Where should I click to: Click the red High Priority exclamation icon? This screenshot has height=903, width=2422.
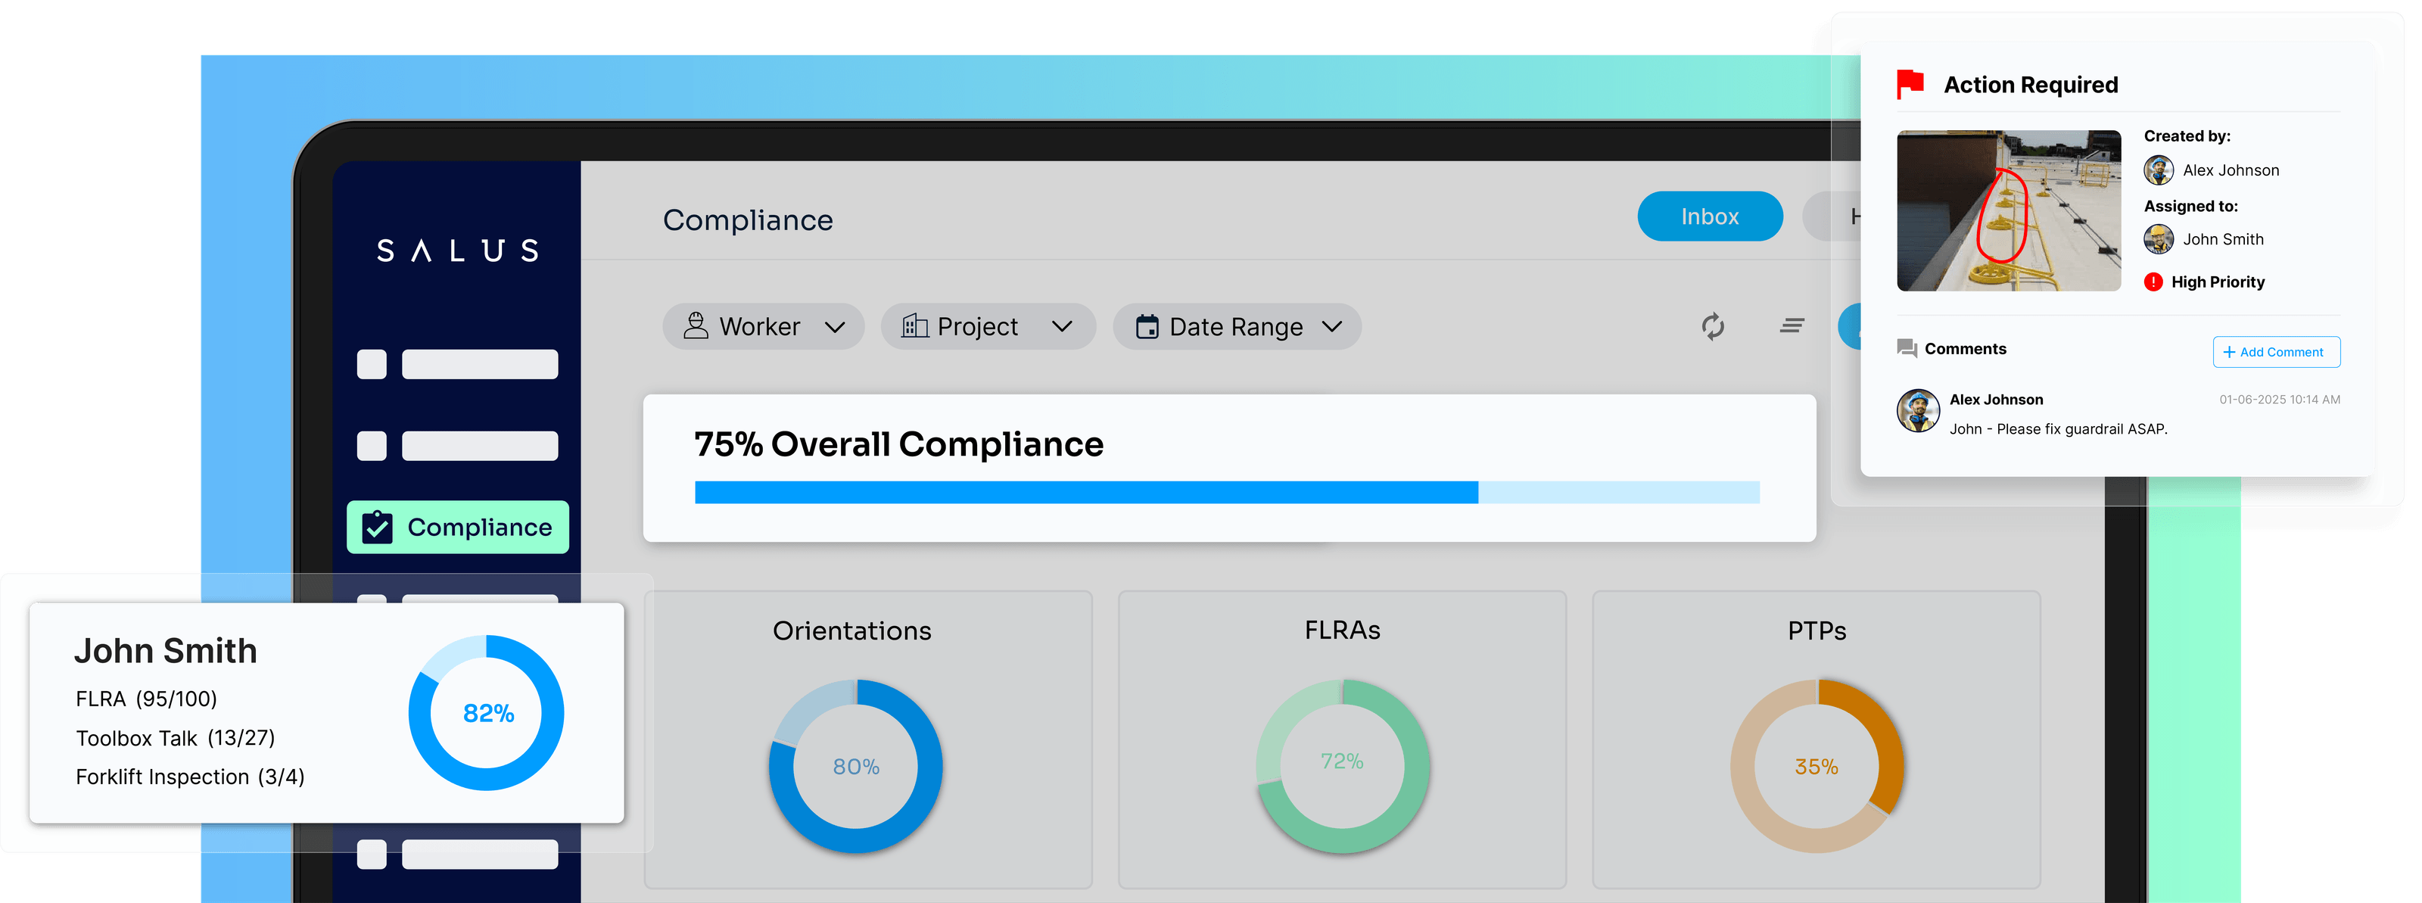[x=2153, y=282]
